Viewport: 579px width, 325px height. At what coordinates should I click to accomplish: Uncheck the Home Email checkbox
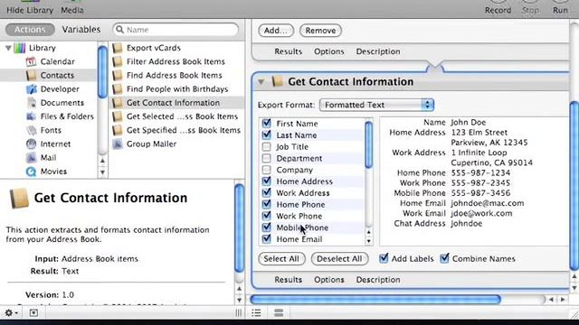click(266, 238)
